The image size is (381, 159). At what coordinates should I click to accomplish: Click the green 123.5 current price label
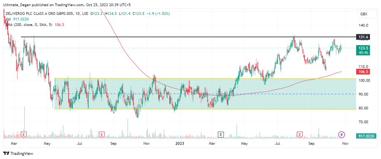pos(363,50)
